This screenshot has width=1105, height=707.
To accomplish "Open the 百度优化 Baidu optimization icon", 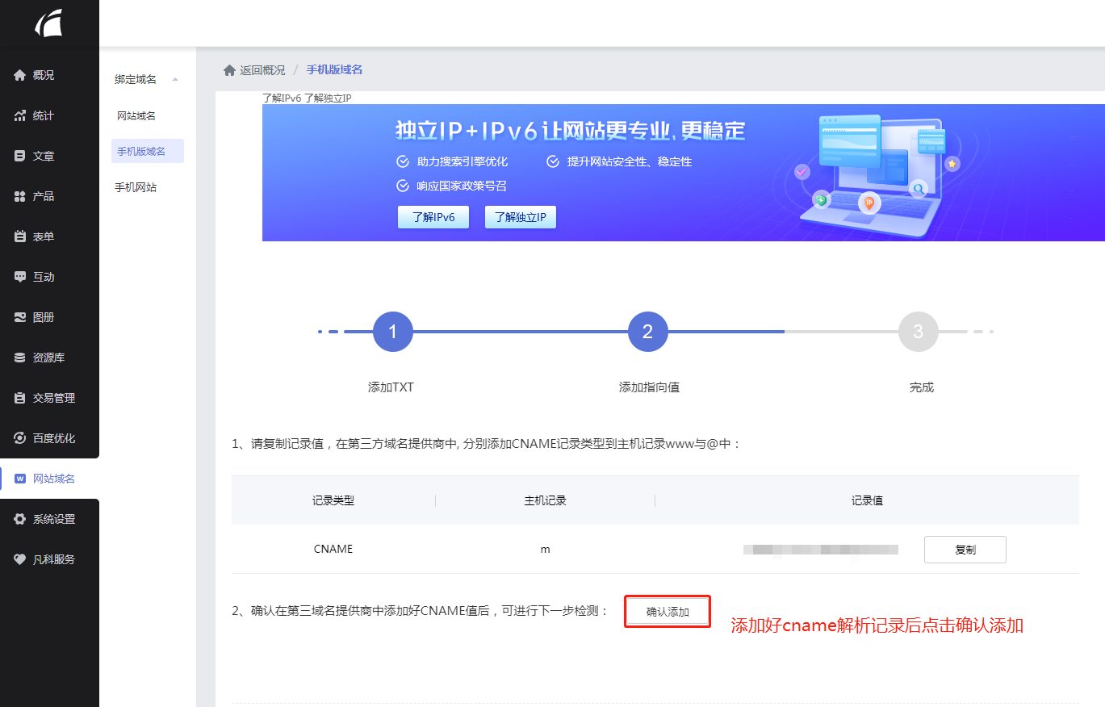I will click(x=18, y=437).
